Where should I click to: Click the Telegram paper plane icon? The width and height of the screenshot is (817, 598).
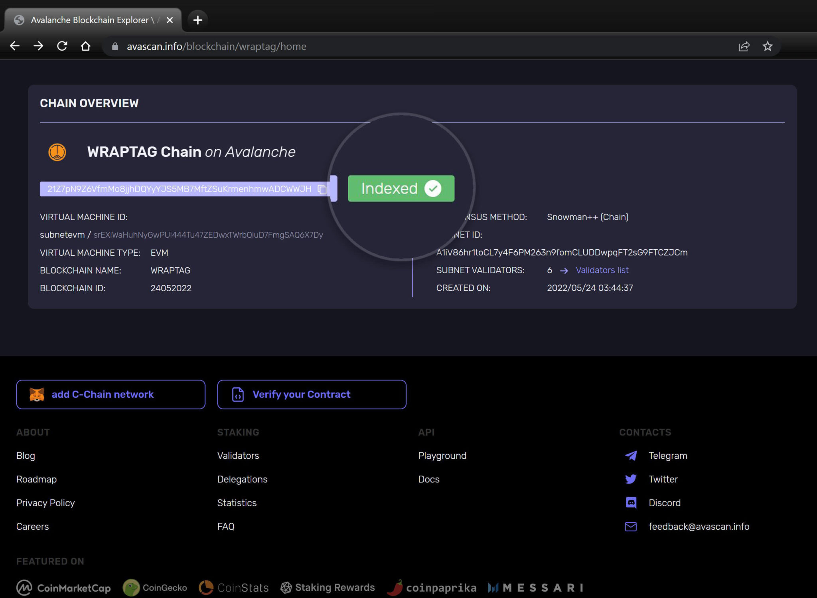tap(631, 456)
